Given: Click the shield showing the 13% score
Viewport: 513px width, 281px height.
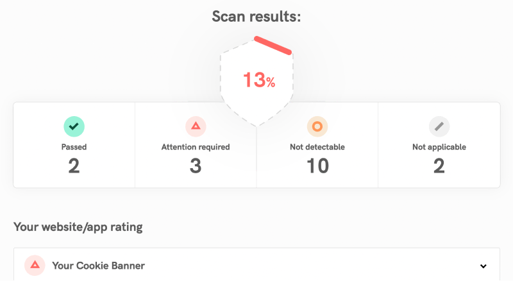Looking at the screenshot, I should (256, 96).
